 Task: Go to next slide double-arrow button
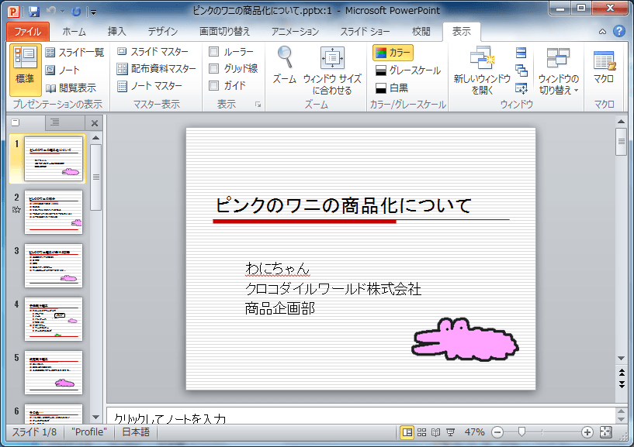[622, 384]
